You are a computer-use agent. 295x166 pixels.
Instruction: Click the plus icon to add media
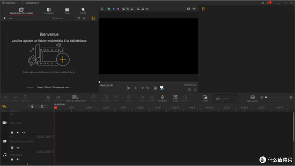5,18
